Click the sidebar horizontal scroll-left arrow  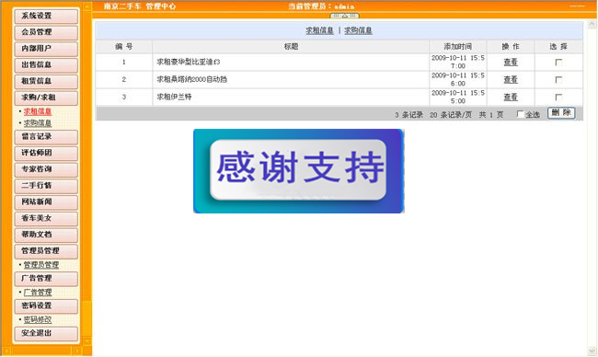6,351
